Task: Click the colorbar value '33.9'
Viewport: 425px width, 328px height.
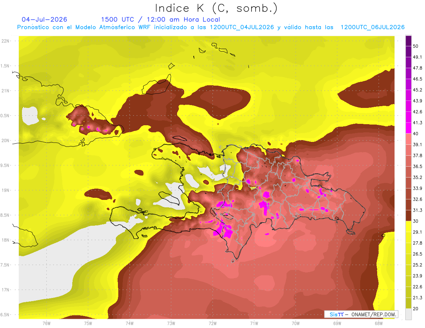Action: pos(418,188)
